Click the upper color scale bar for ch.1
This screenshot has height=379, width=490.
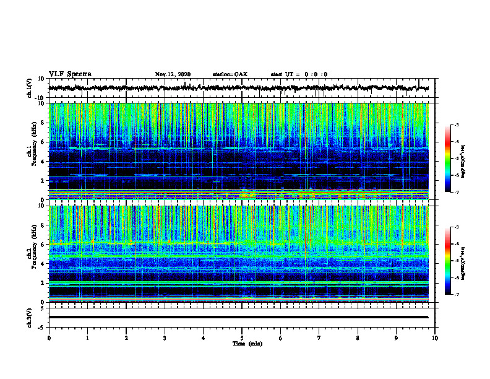click(x=448, y=159)
